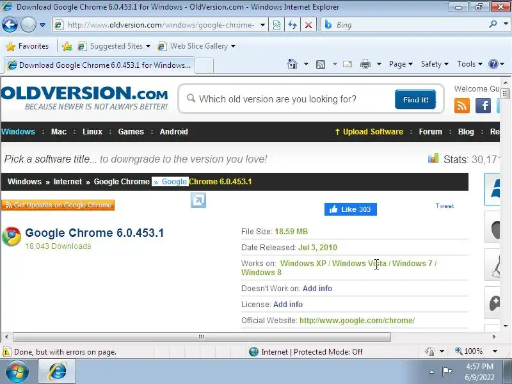Click the OldVersion.com logo

pos(84,98)
